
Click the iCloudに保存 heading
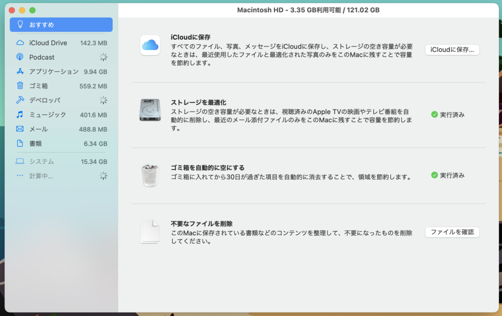(x=191, y=37)
